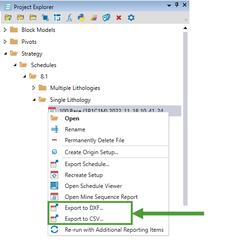Choose Export to CSV... from context menu
The image size is (250, 246).
point(84,219)
